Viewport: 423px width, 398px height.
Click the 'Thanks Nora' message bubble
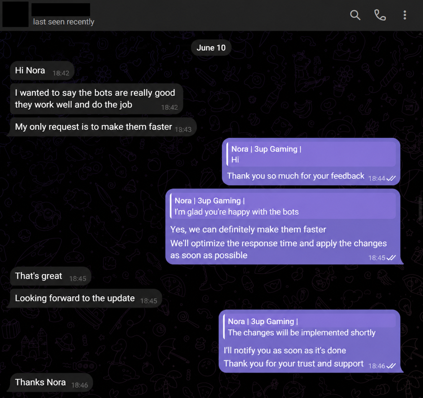click(51, 382)
